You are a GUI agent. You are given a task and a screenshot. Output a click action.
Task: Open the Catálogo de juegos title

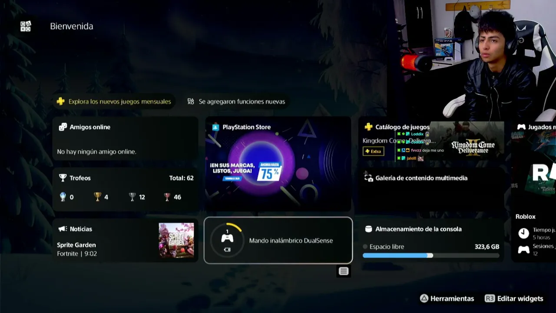coord(402,127)
